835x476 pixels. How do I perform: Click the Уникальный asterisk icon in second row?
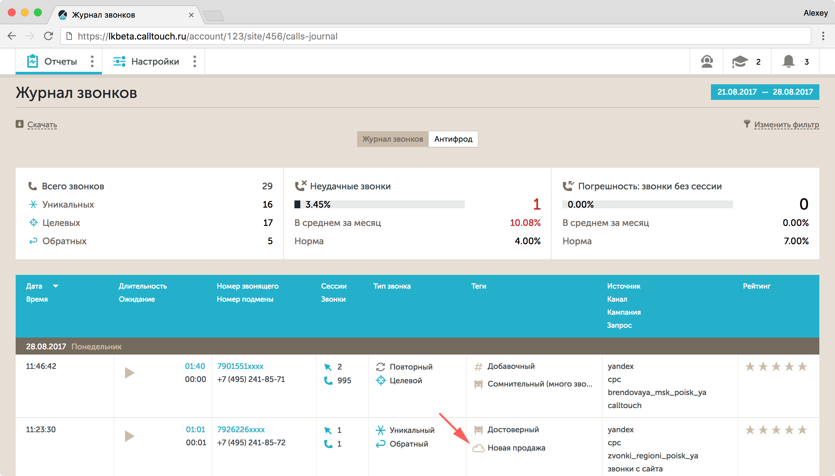click(380, 430)
